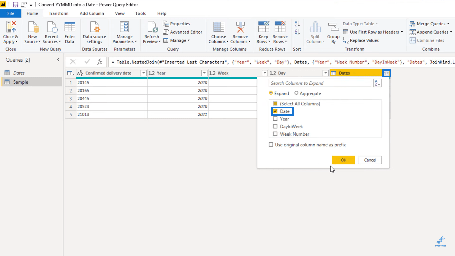The width and height of the screenshot is (455, 256).
Task: Open the Year column filter dropdown
Action: click(x=204, y=73)
